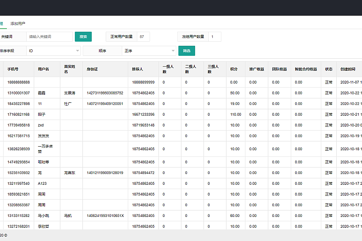This screenshot has width=362, height=241.
Task: Click the 团队收益 column header
Action: 280,69
